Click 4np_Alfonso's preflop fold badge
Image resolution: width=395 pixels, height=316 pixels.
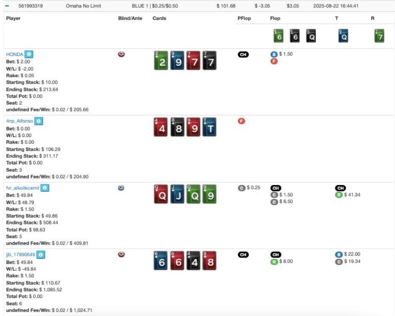click(241, 121)
